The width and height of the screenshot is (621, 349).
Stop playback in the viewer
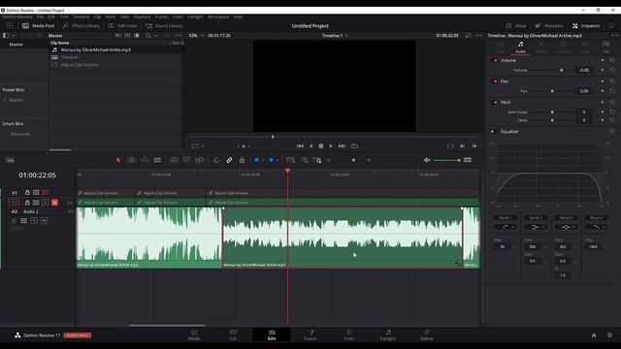pyautogui.click(x=321, y=146)
